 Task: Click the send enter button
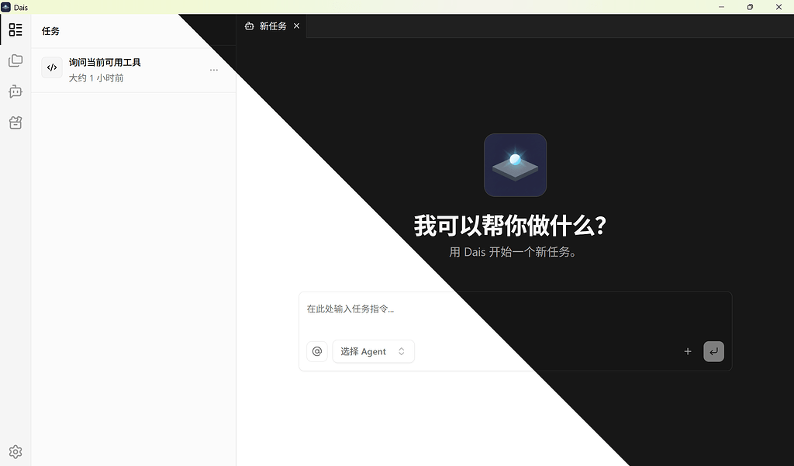pyautogui.click(x=713, y=351)
